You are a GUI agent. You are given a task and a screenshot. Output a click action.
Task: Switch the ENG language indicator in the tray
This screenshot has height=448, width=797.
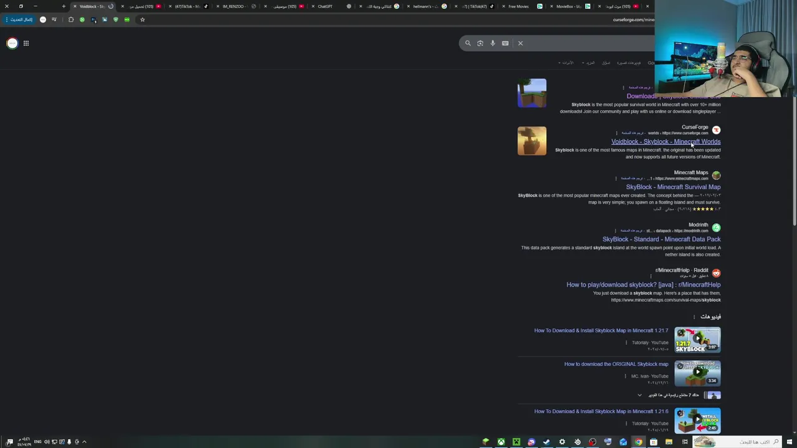click(x=37, y=442)
